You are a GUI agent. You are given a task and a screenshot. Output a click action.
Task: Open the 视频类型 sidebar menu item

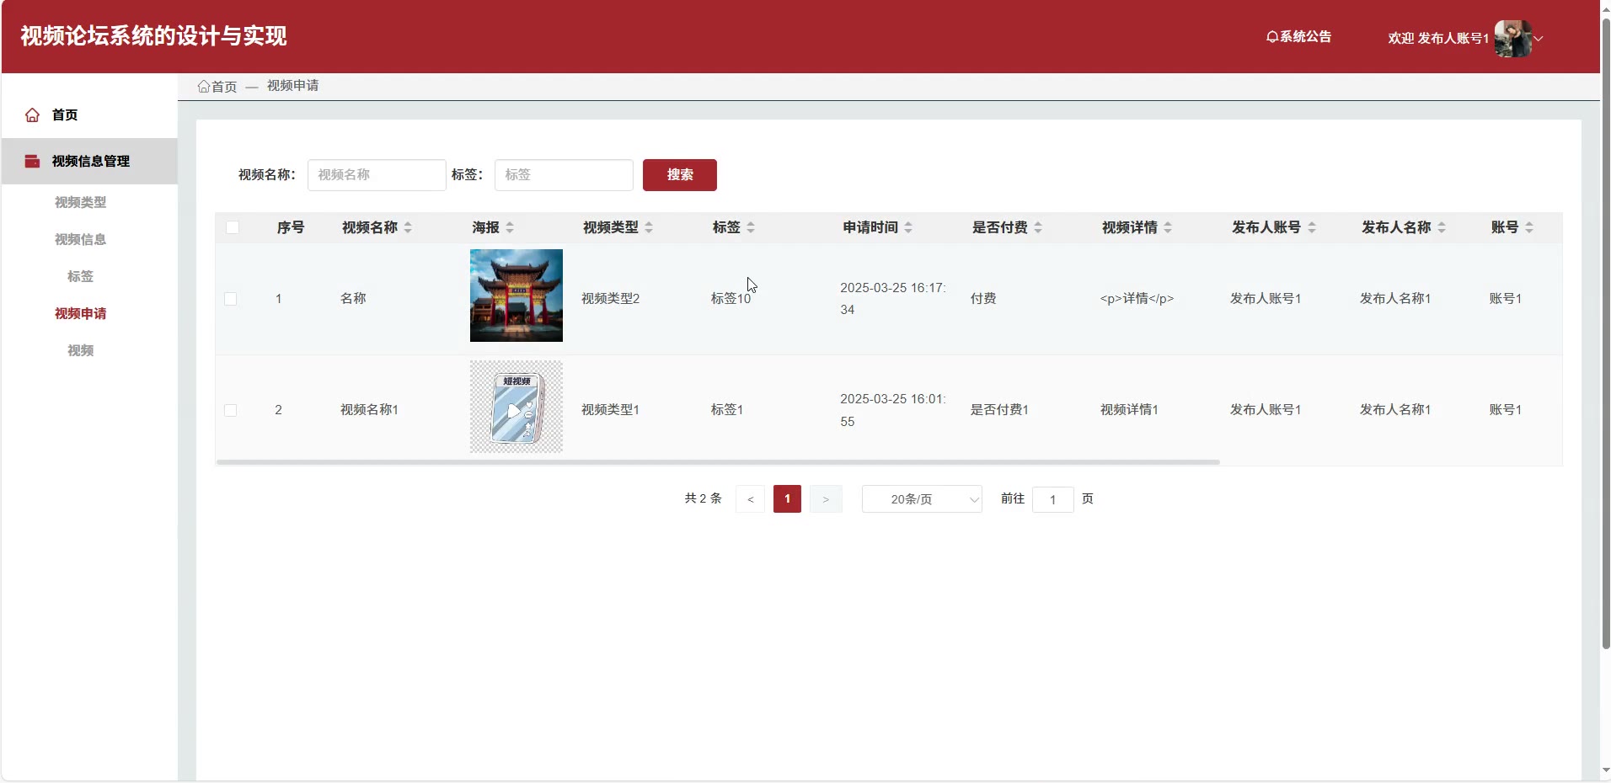tap(80, 202)
